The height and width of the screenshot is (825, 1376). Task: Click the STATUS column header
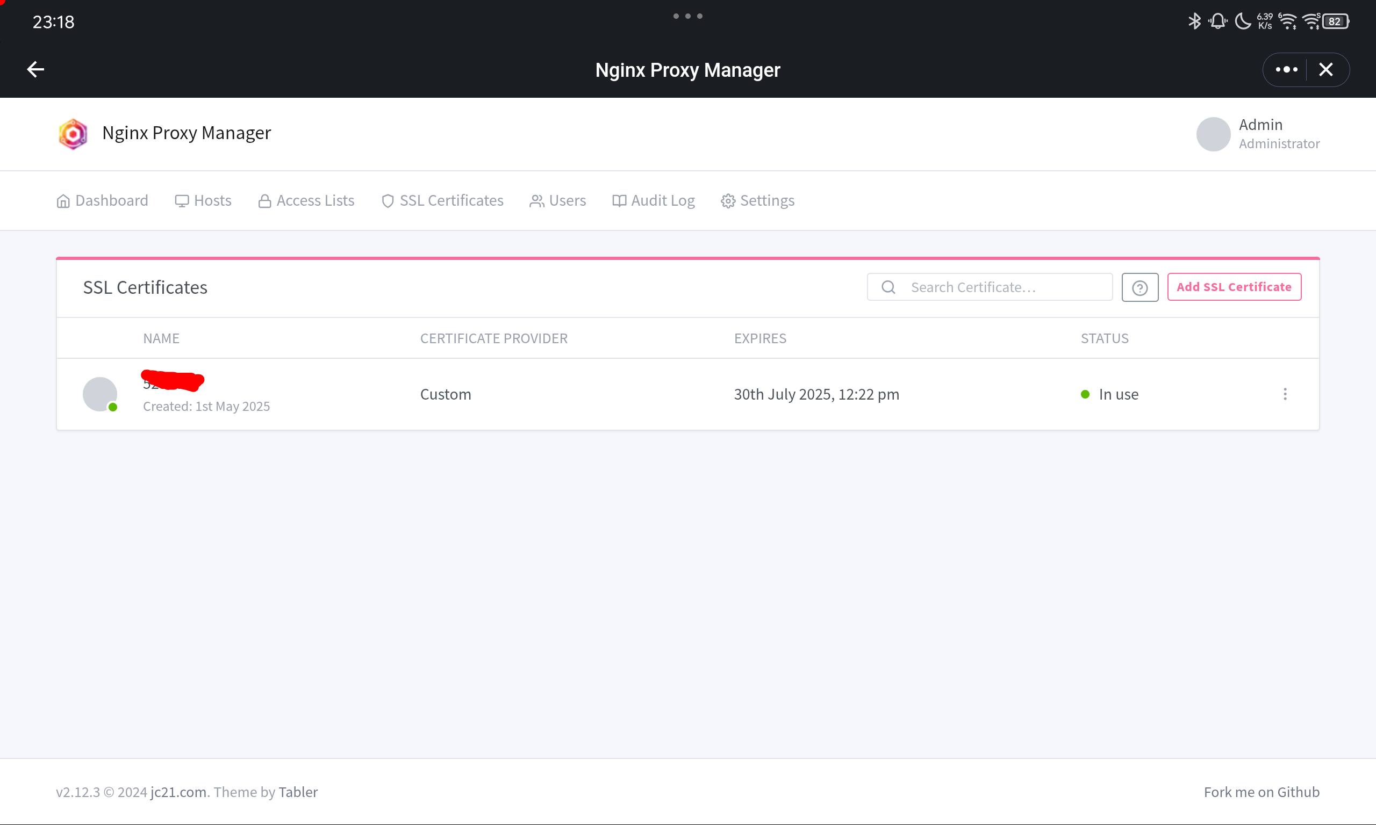coord(1104,338)
